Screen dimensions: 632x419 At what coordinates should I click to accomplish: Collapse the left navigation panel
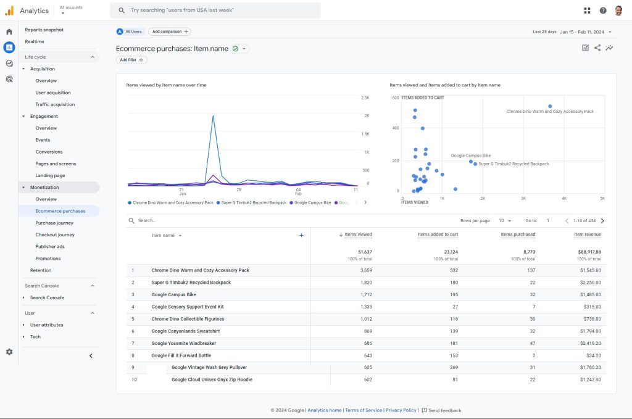point(91,355)
